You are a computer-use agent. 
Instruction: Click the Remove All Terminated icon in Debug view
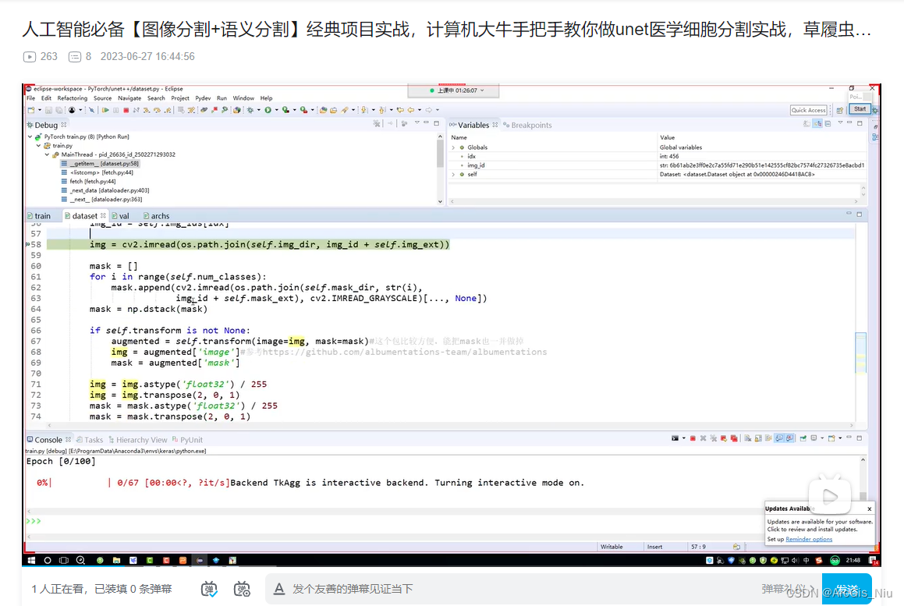pyautogui.click(x=377, y=123)
